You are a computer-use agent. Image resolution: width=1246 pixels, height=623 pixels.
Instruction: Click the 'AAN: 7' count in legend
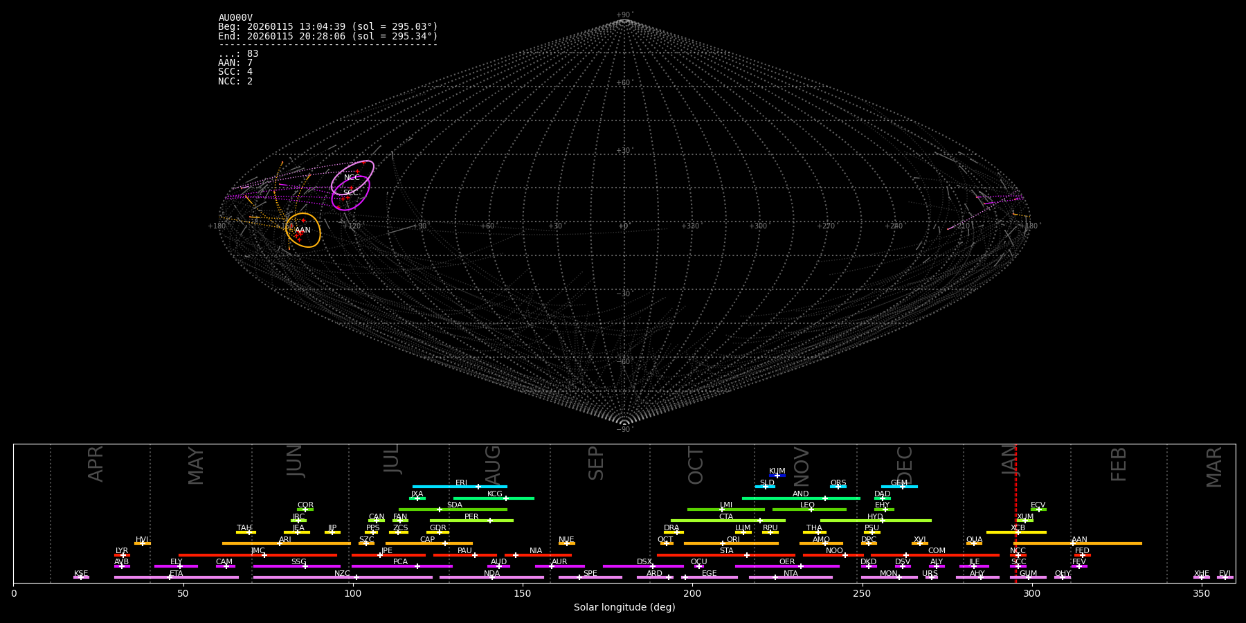235,63
